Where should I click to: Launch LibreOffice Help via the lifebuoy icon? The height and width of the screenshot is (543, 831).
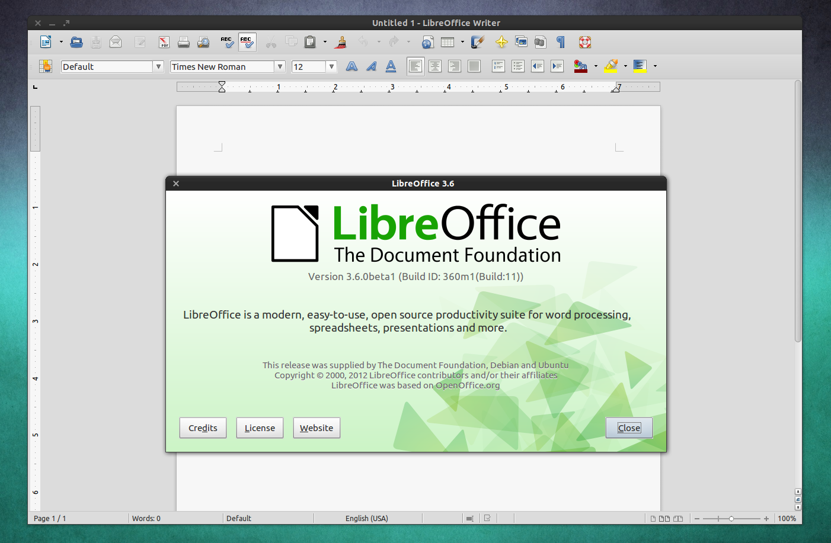pyautogui.click(x=584, y=42)
